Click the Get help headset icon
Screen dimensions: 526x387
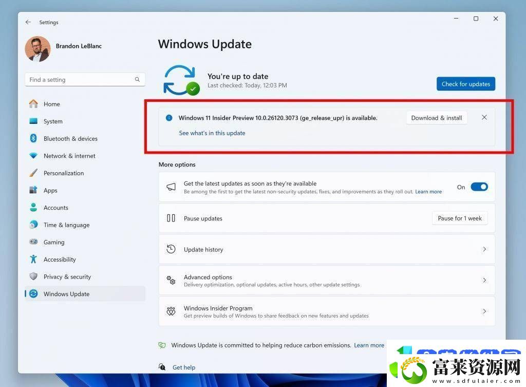(x=162, y=367)
